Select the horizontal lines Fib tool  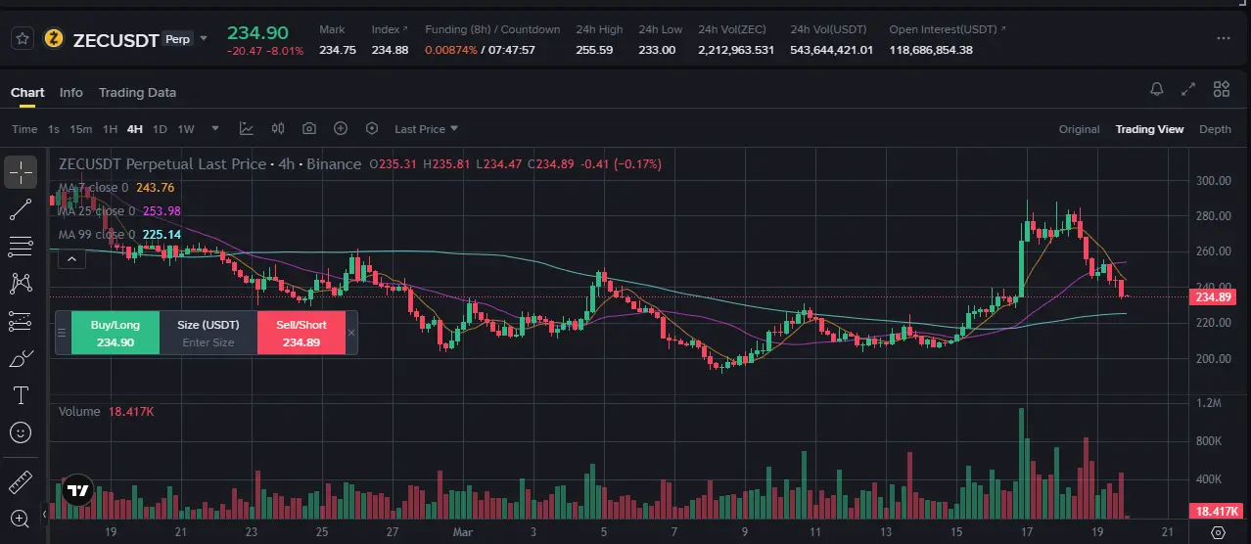coord(21,246)
